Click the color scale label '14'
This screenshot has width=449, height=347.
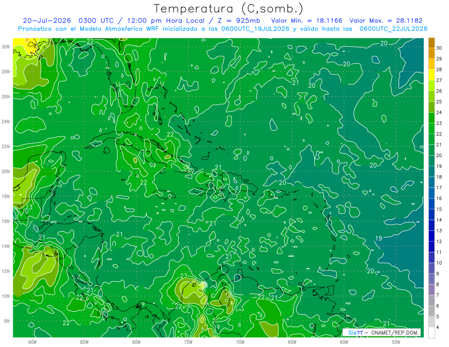point(439,220)
